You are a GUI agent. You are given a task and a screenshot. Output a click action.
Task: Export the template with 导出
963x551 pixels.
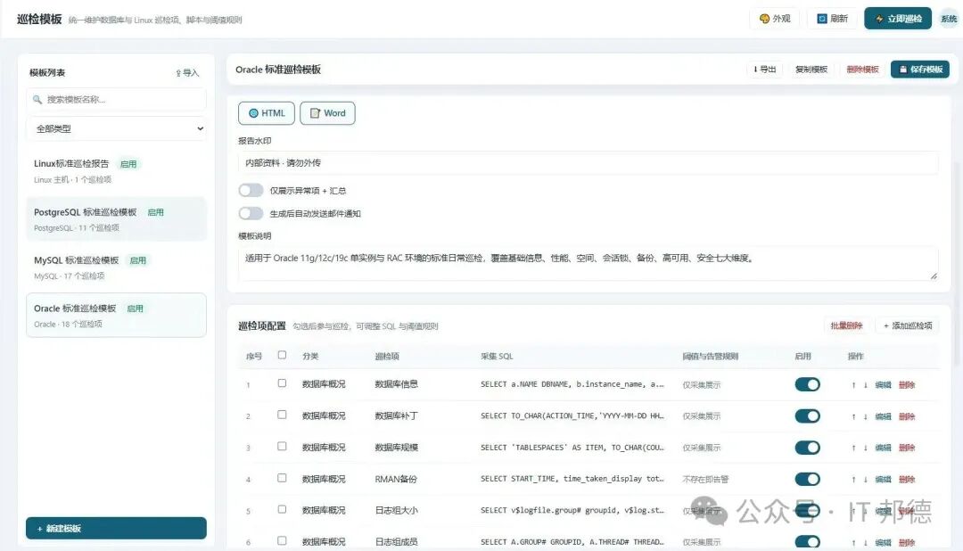point(765,70)
